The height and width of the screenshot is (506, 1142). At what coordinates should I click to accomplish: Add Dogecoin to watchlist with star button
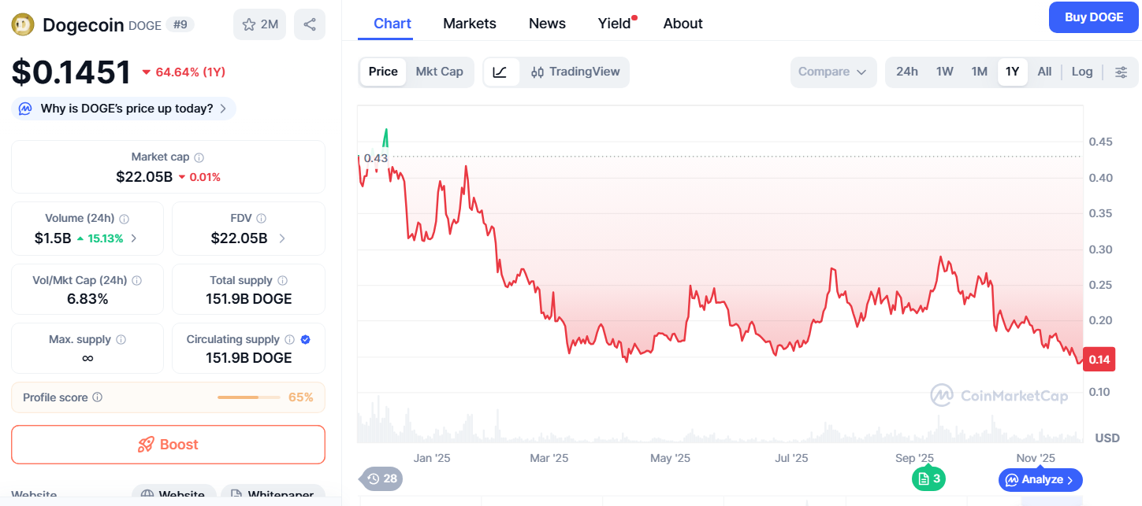coord(259,24)
